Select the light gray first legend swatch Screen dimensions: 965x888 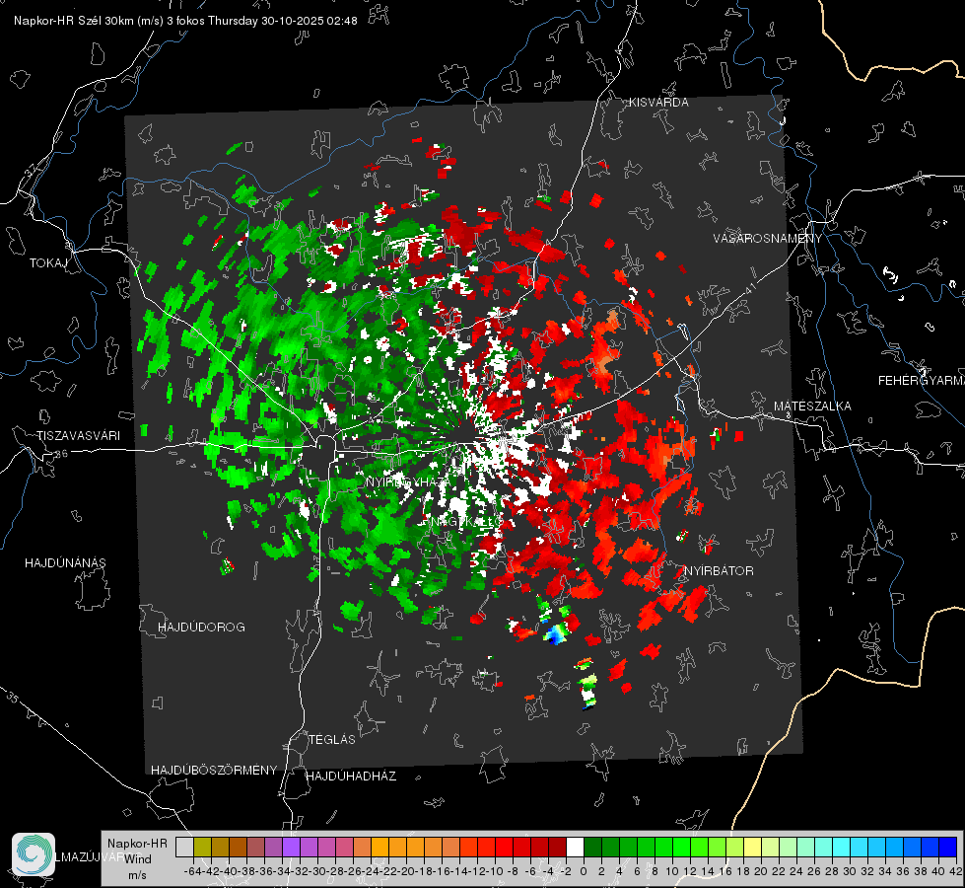[x=184, y=847]
